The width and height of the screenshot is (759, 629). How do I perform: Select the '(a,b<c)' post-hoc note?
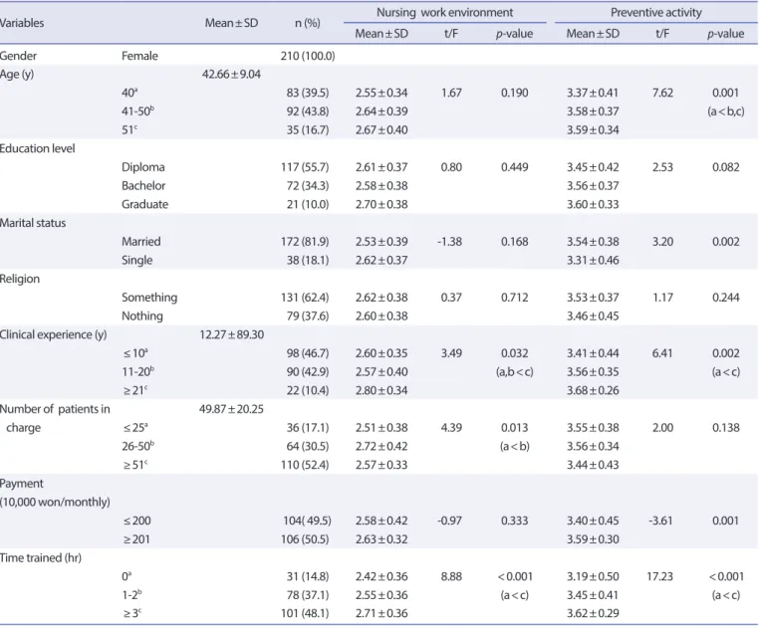(x=515, y=372)
